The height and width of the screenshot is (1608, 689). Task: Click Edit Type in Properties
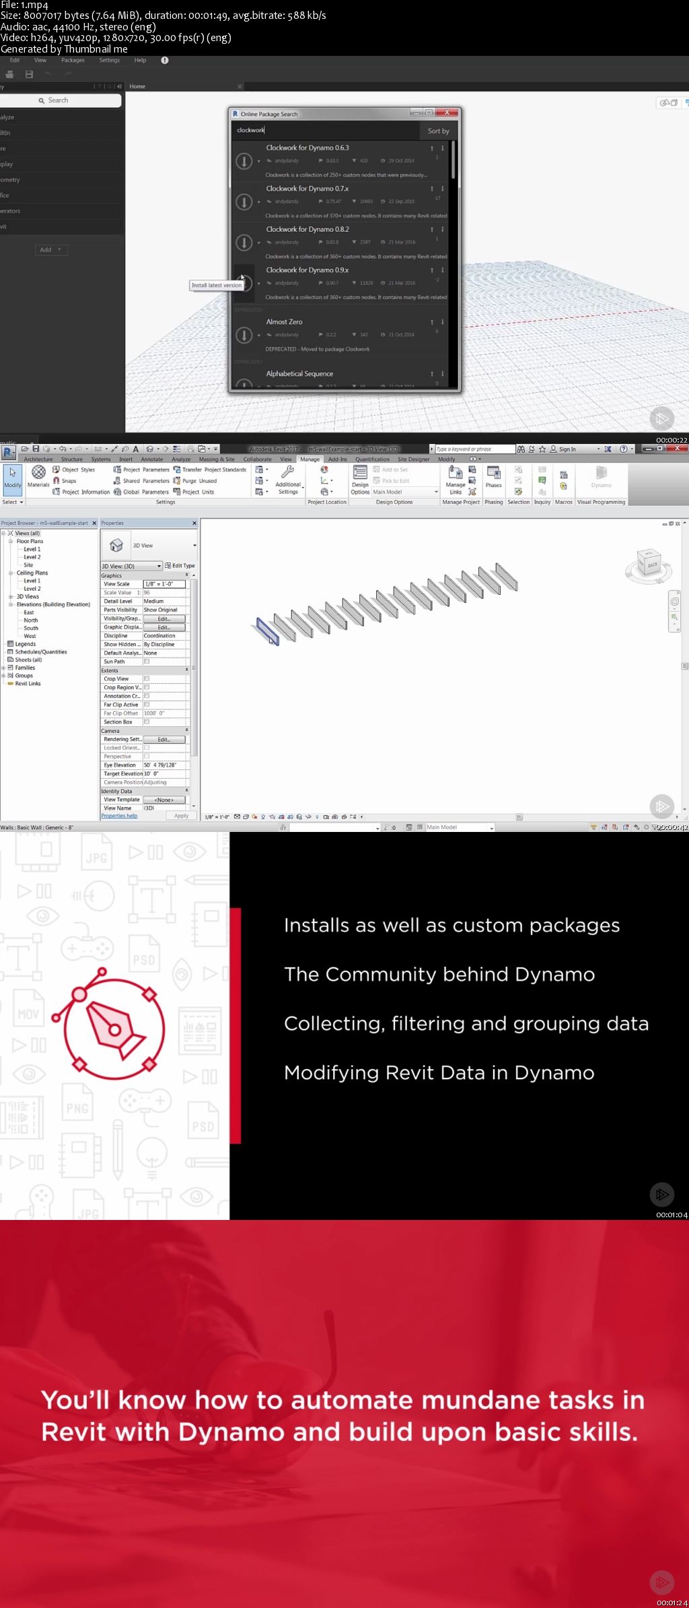180,566
